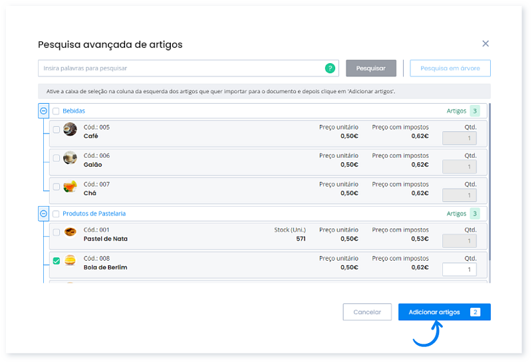The width and height of the screenshot is (532, 363).
Task: Tick the checkbox for Chá
Action: coord(56,187)
